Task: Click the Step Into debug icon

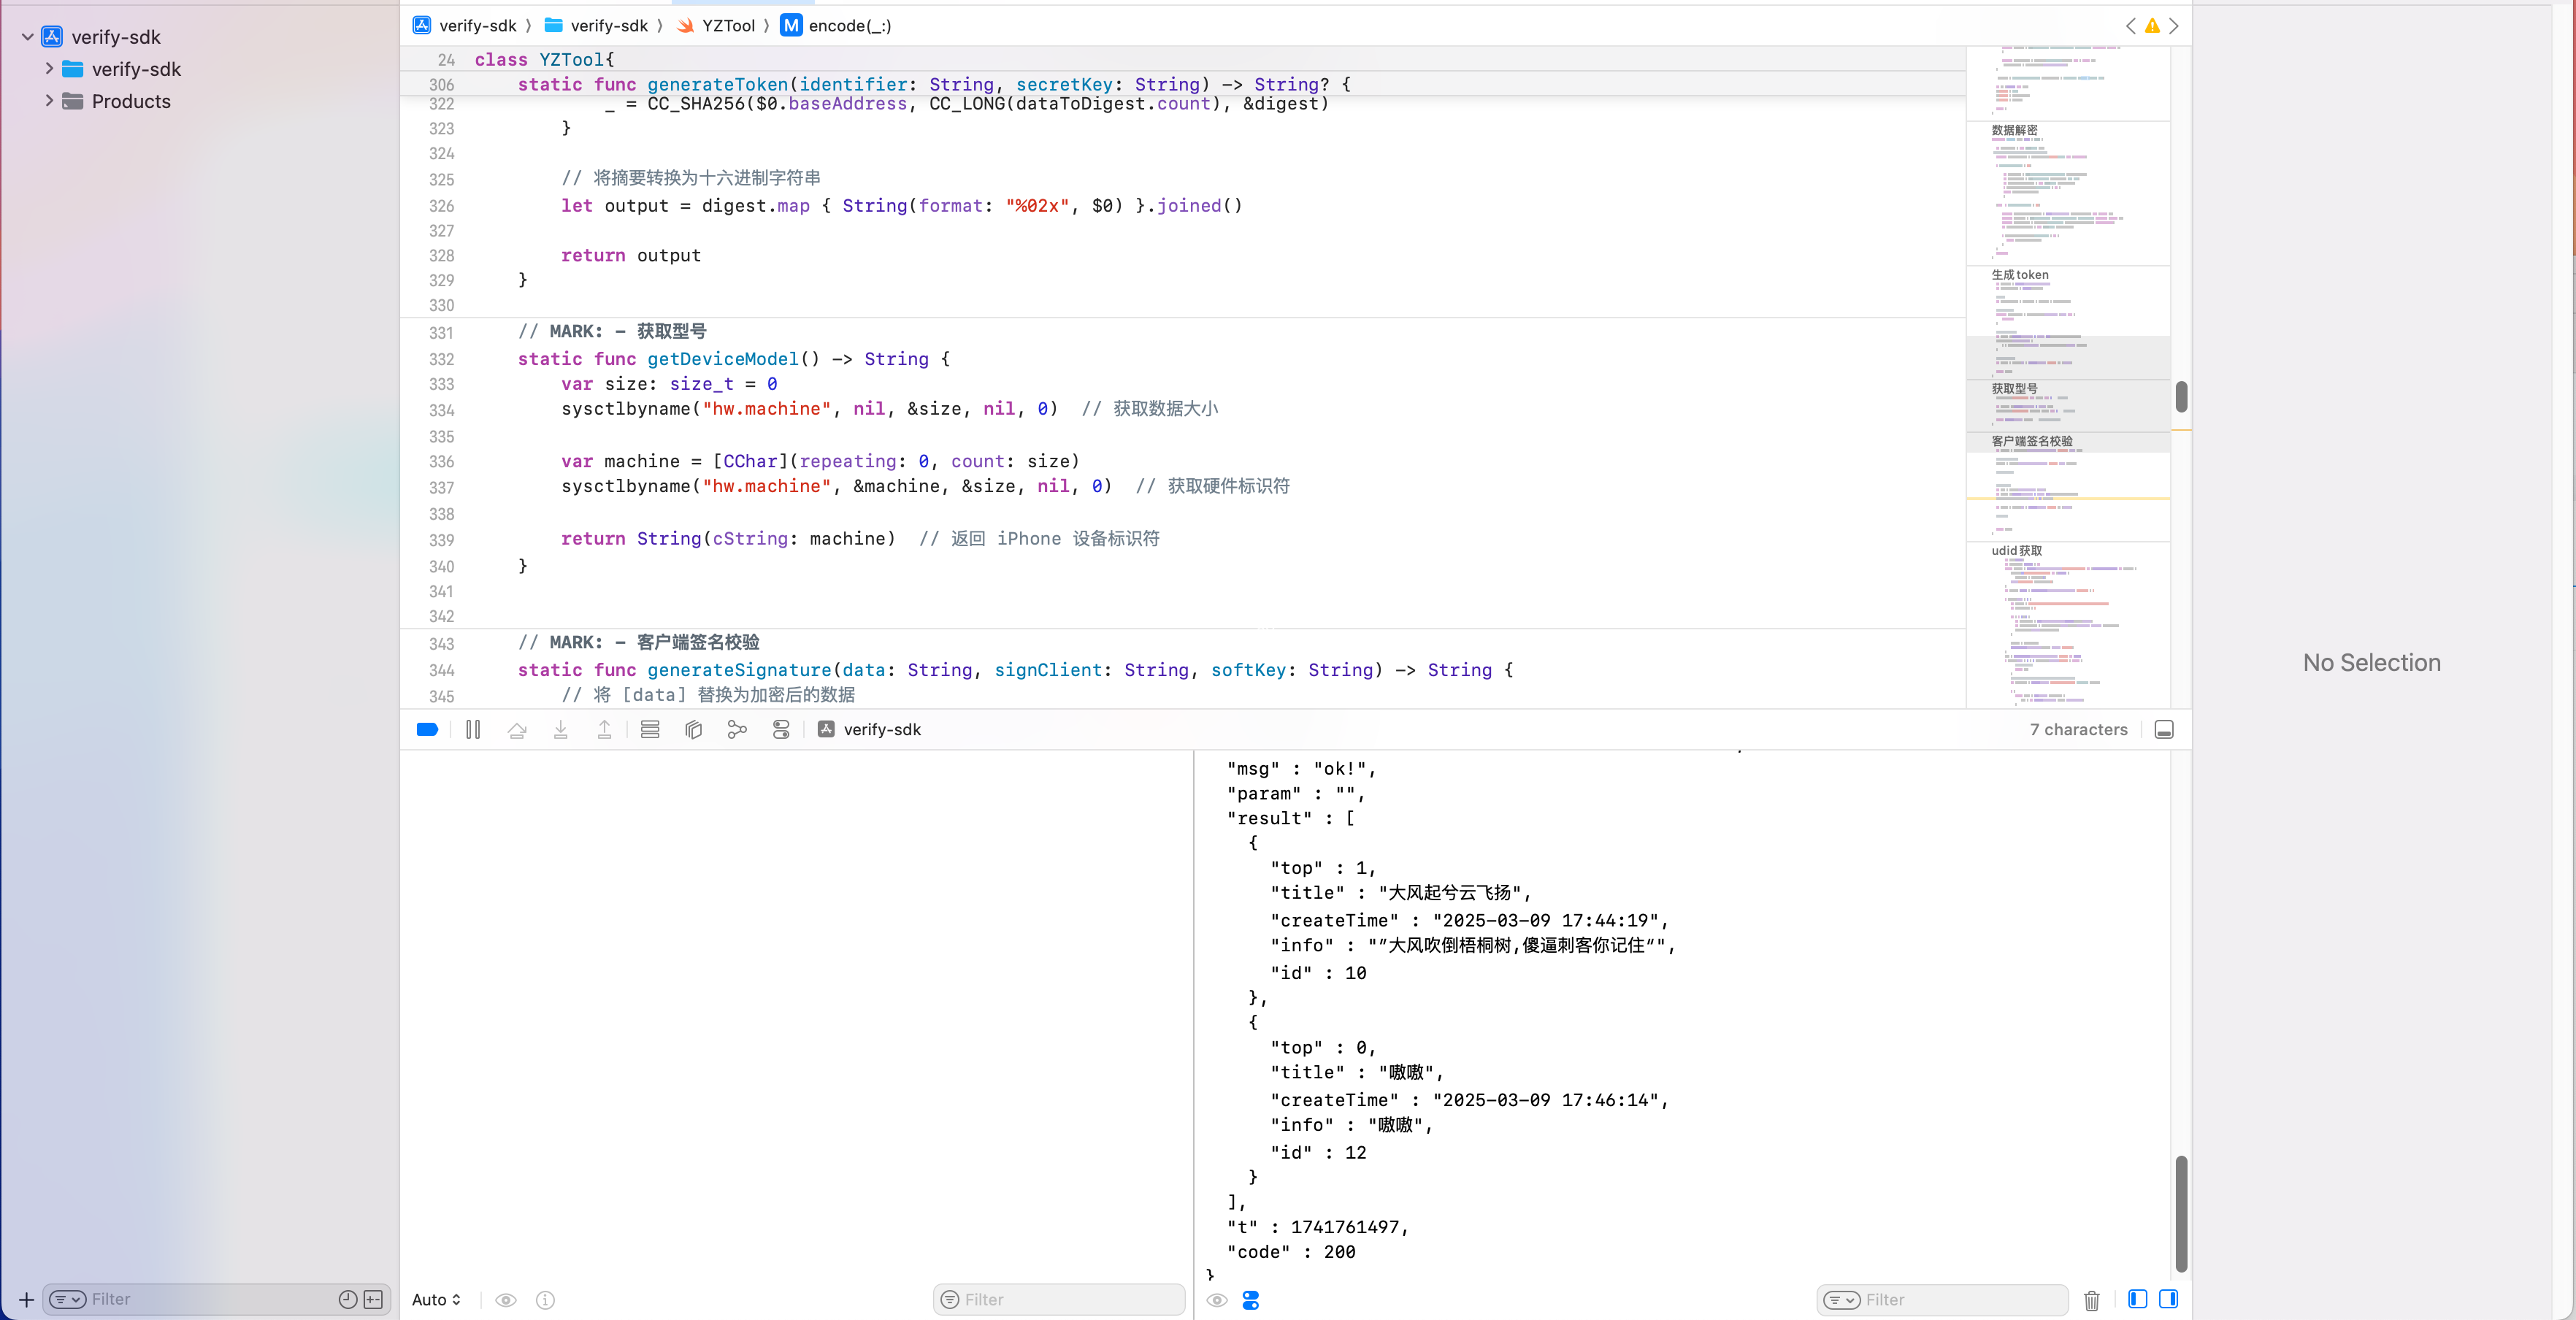Action: (561, 730)
